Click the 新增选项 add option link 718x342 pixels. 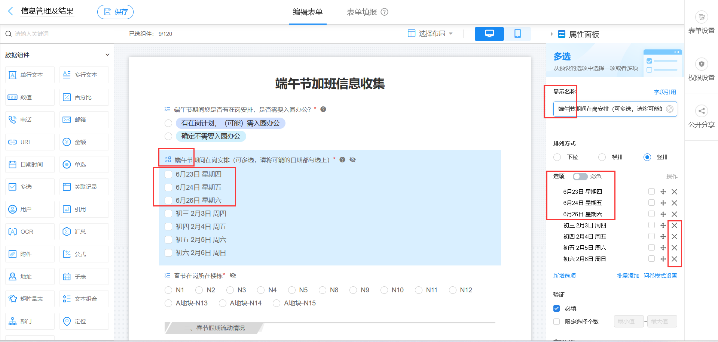point(564,276)
